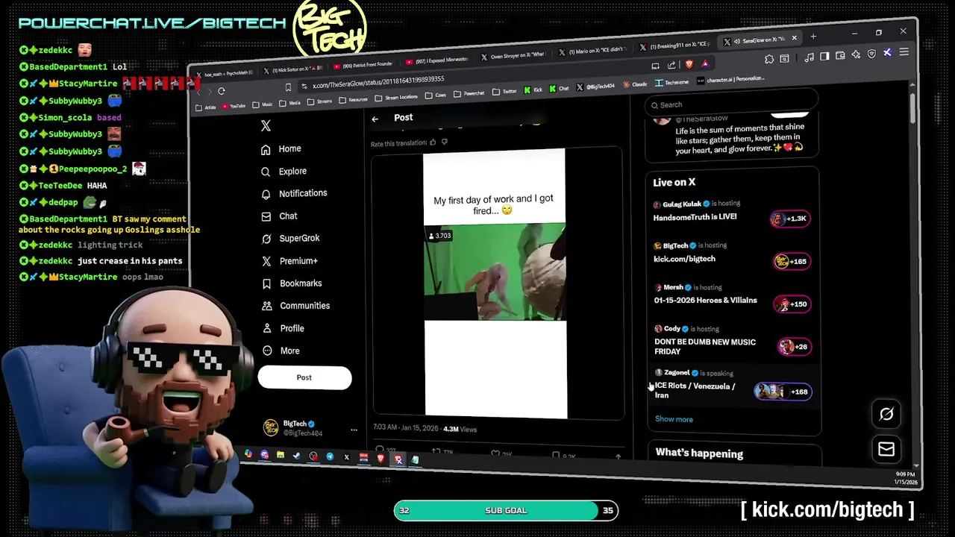Open the browser hamburger menu
This screenshot has width=955, height=537.
click(904, 51)
